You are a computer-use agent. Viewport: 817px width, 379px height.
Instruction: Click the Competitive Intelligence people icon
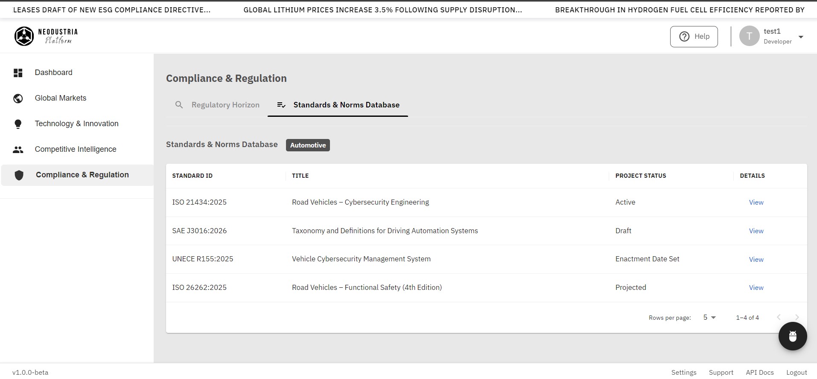tap(18, 150)
